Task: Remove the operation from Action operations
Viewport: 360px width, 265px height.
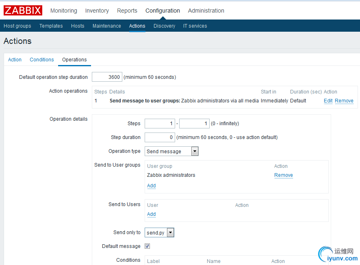Action: (x=344, y=101)
